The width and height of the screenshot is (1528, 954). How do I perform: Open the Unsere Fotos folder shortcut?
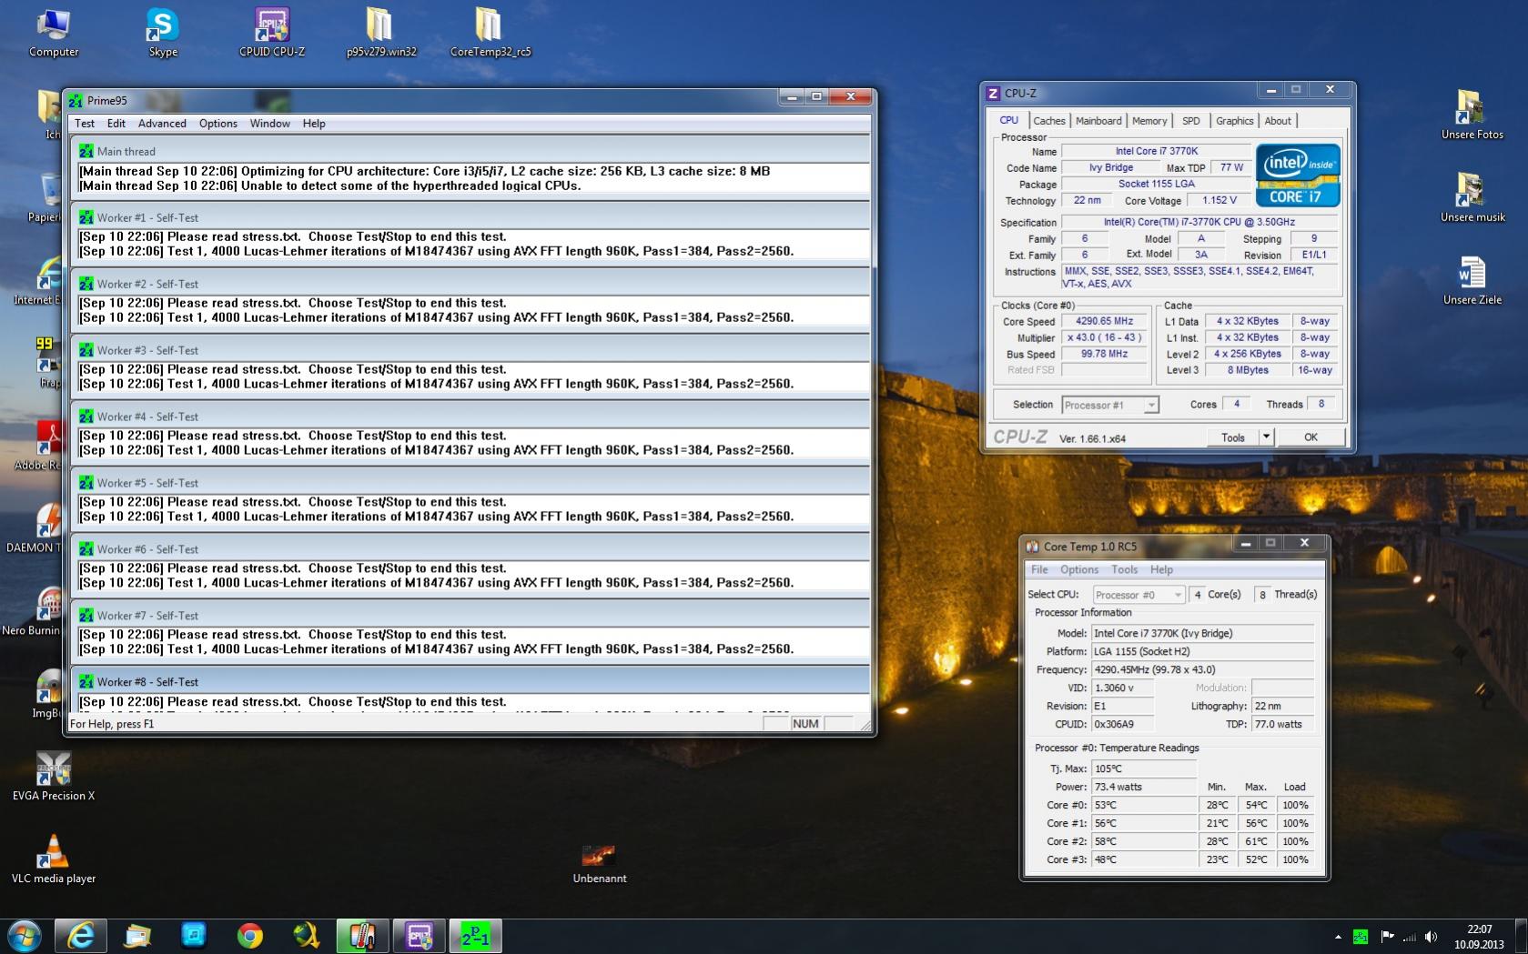click(1472, 115)
